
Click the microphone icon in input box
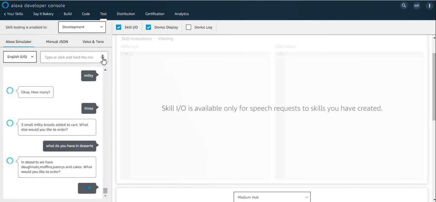(103, 57)
